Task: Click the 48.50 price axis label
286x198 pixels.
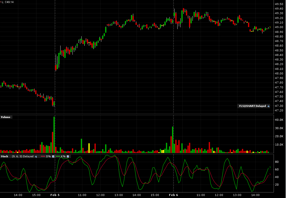Action: 279,50
